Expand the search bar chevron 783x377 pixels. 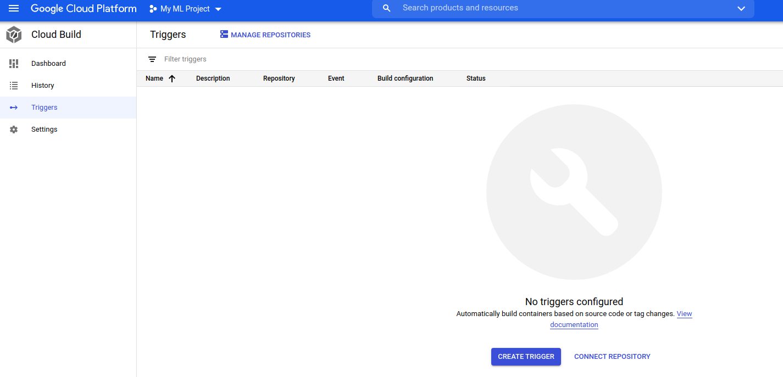point(741,8)
